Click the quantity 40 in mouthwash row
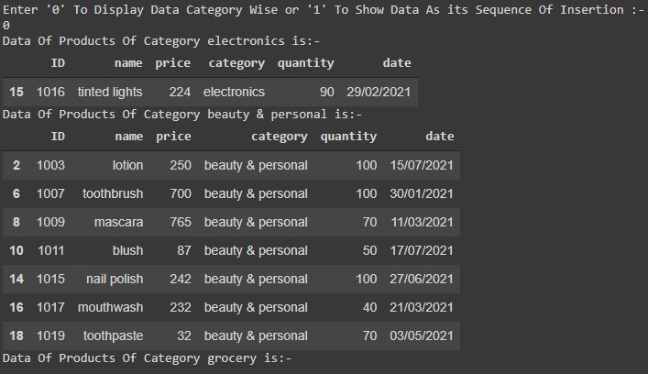The width and height of the screenshot is (648, 374). [x=370, y=307]
